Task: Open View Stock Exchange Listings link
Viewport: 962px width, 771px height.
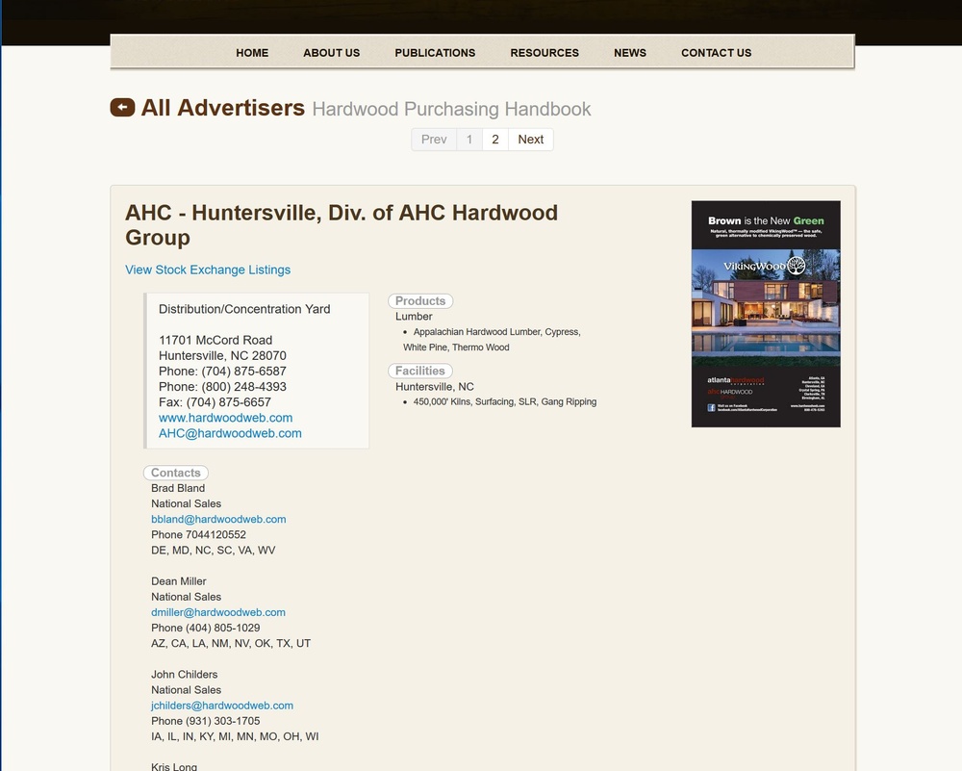Action: [x=208, y=270]
